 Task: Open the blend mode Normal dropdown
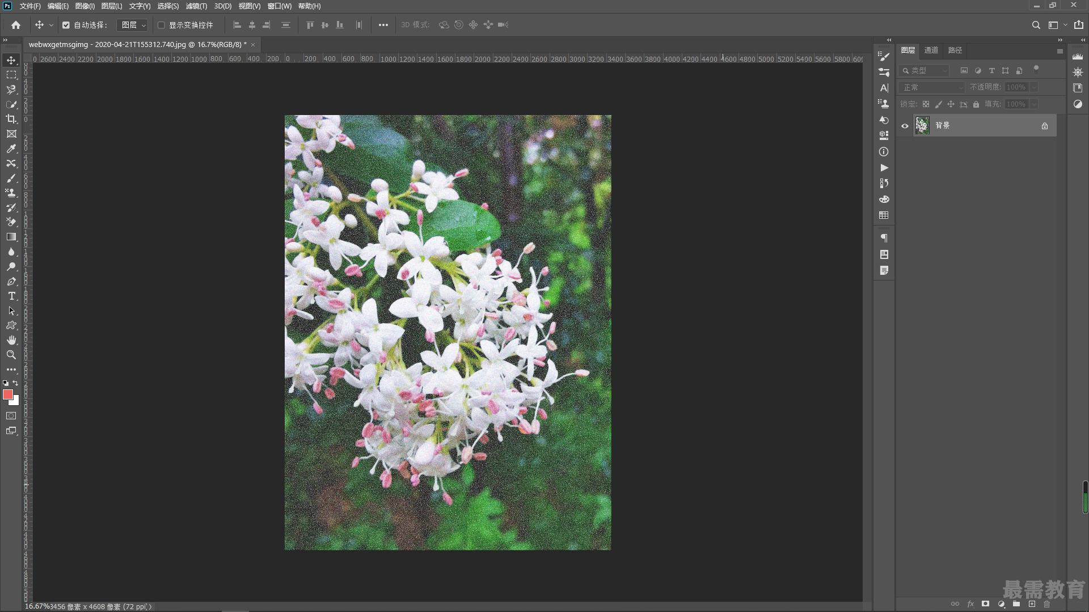[932, 87]
